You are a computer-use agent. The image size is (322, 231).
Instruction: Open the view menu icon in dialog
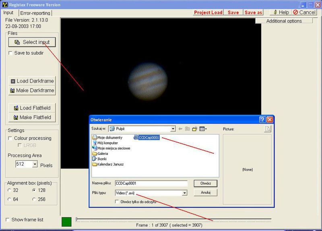(x=203, y=129)
